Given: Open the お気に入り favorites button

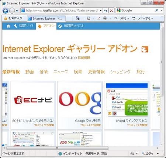Looking at the screenshot, I should [x=13, y=18].
